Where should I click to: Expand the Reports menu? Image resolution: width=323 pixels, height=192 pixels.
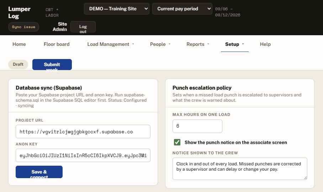point(197,44)
